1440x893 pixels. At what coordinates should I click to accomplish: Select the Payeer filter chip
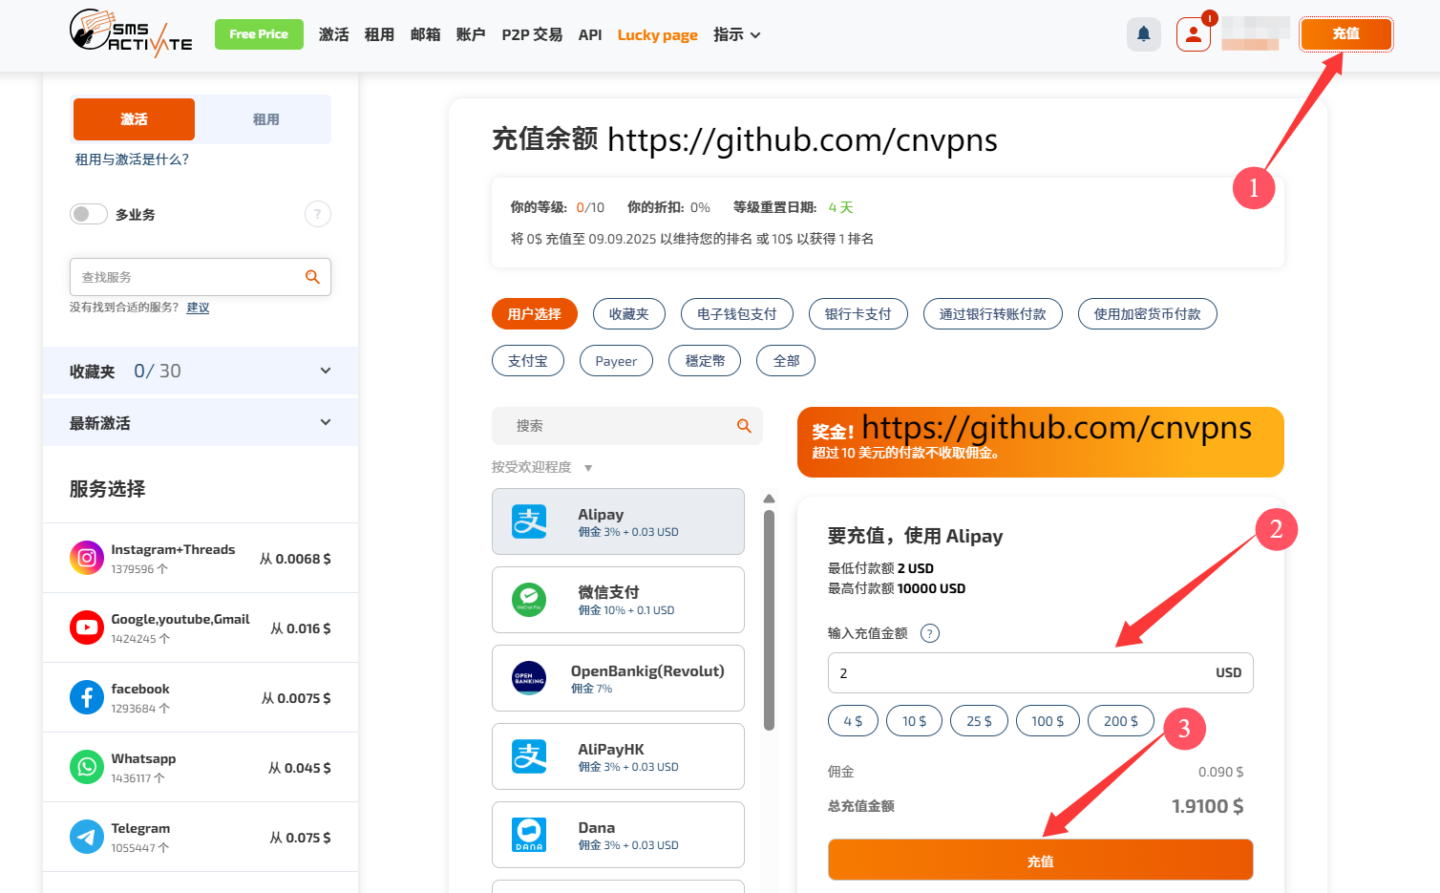[616, 361]
